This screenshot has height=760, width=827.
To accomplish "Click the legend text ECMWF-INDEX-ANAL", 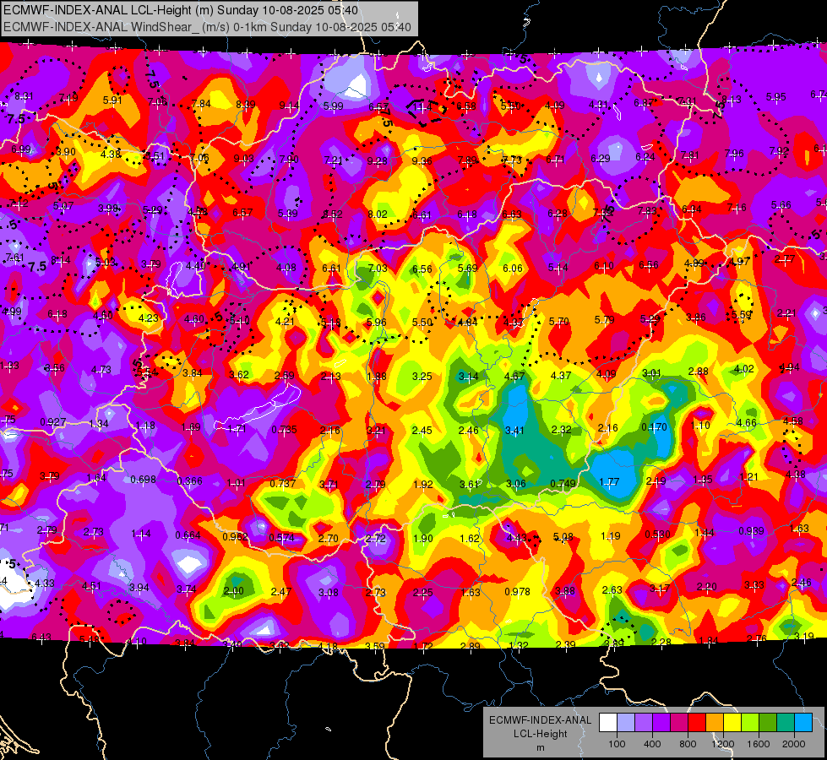I will (x=541, y=720).
